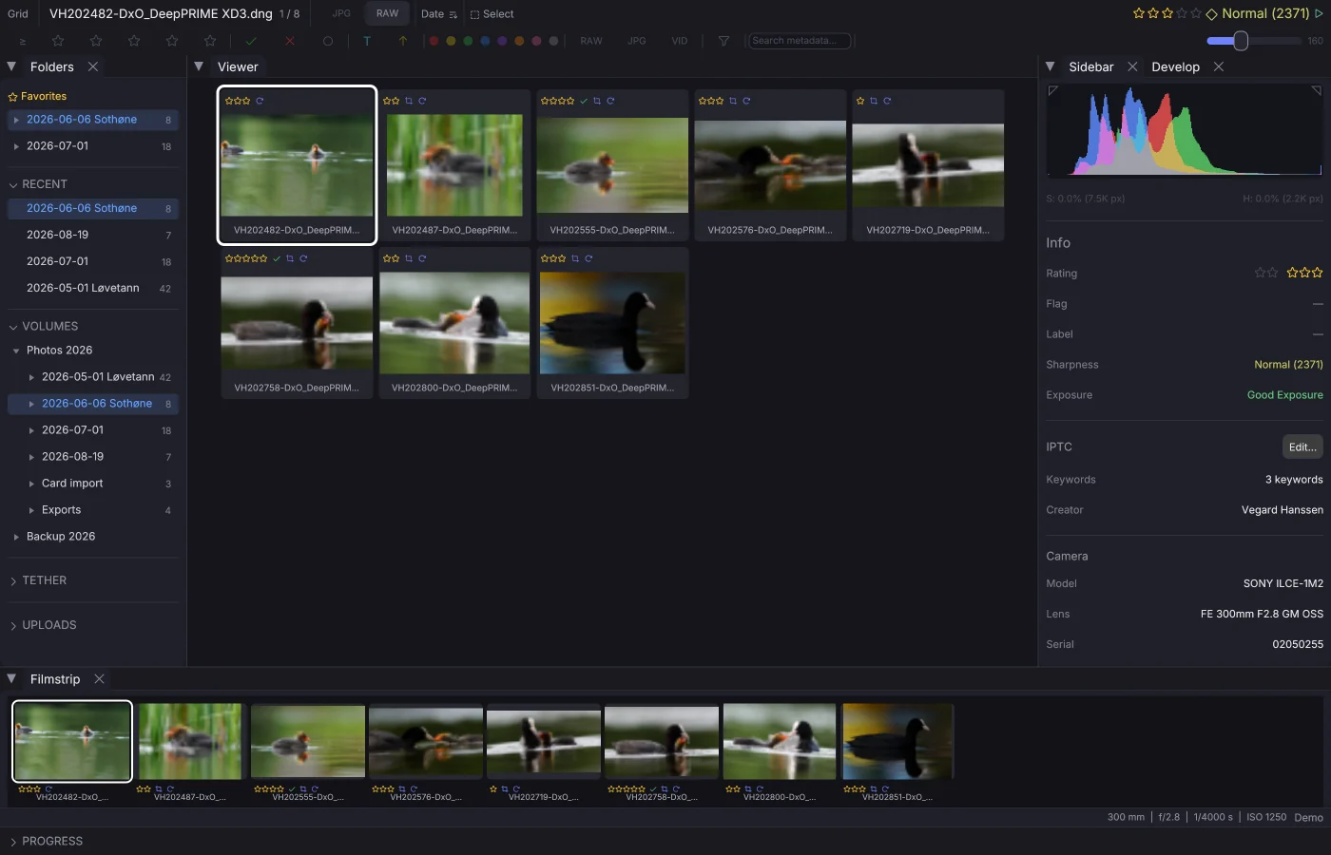Screen dimensions: 1331x855
Task: Toggle the JPG button beside the file counter
Action: (341, 13)
